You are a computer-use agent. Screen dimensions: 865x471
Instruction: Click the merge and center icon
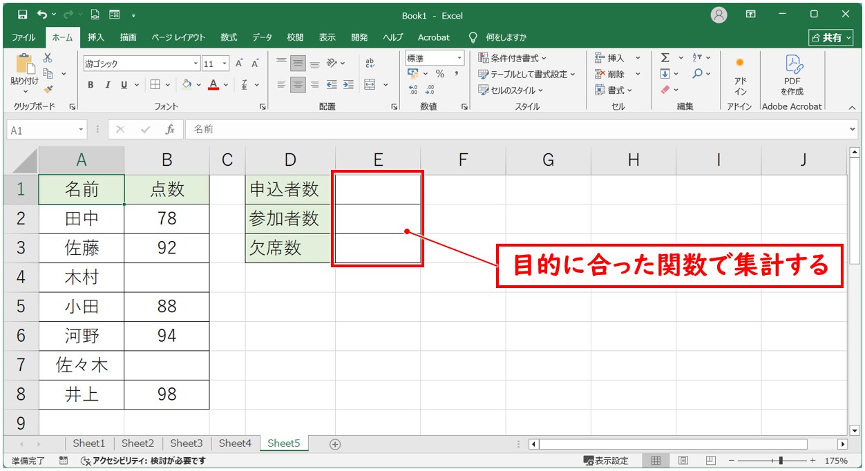[370, 85]
